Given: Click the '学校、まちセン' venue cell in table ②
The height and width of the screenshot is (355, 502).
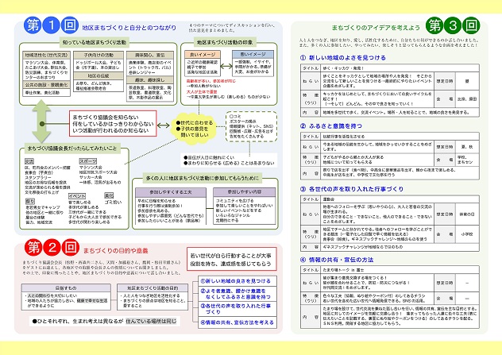Looking at the screenshot, I should pos(467,160).
